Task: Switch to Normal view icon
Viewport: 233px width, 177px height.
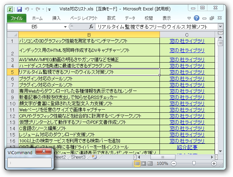Action: [x=137, y=164]
